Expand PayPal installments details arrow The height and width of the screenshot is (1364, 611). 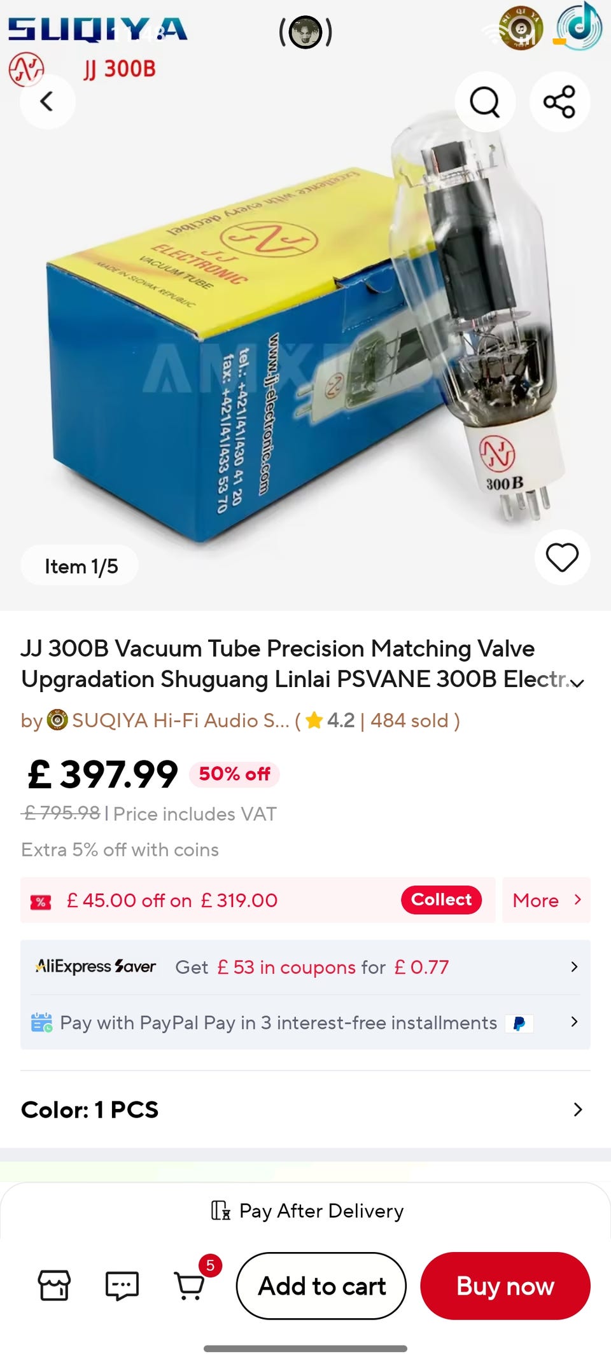[x=574, y=1022]
